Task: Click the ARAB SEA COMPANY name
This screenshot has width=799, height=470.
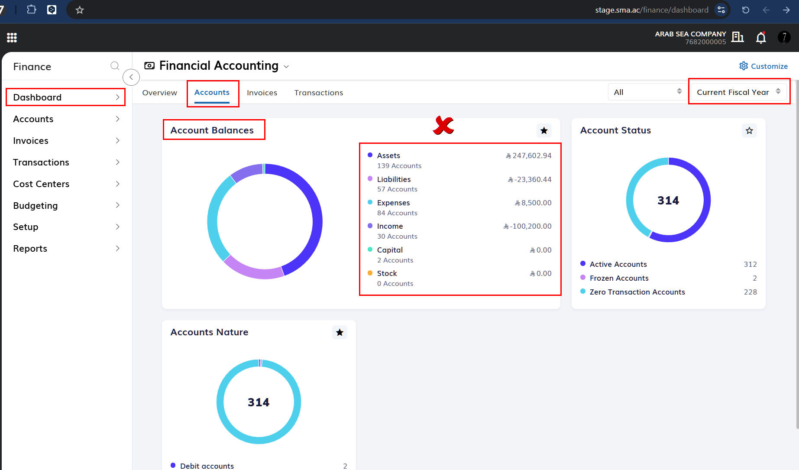Action: [x=690, y=34]
